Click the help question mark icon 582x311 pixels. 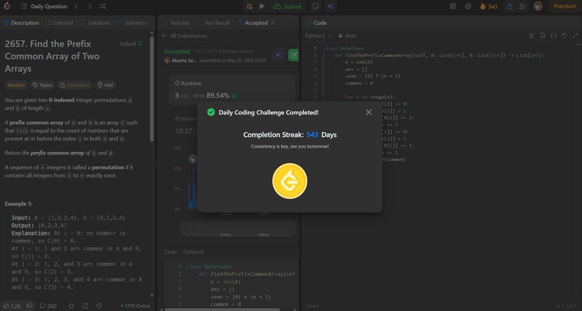pyautogui.click(x=99, y=306)
